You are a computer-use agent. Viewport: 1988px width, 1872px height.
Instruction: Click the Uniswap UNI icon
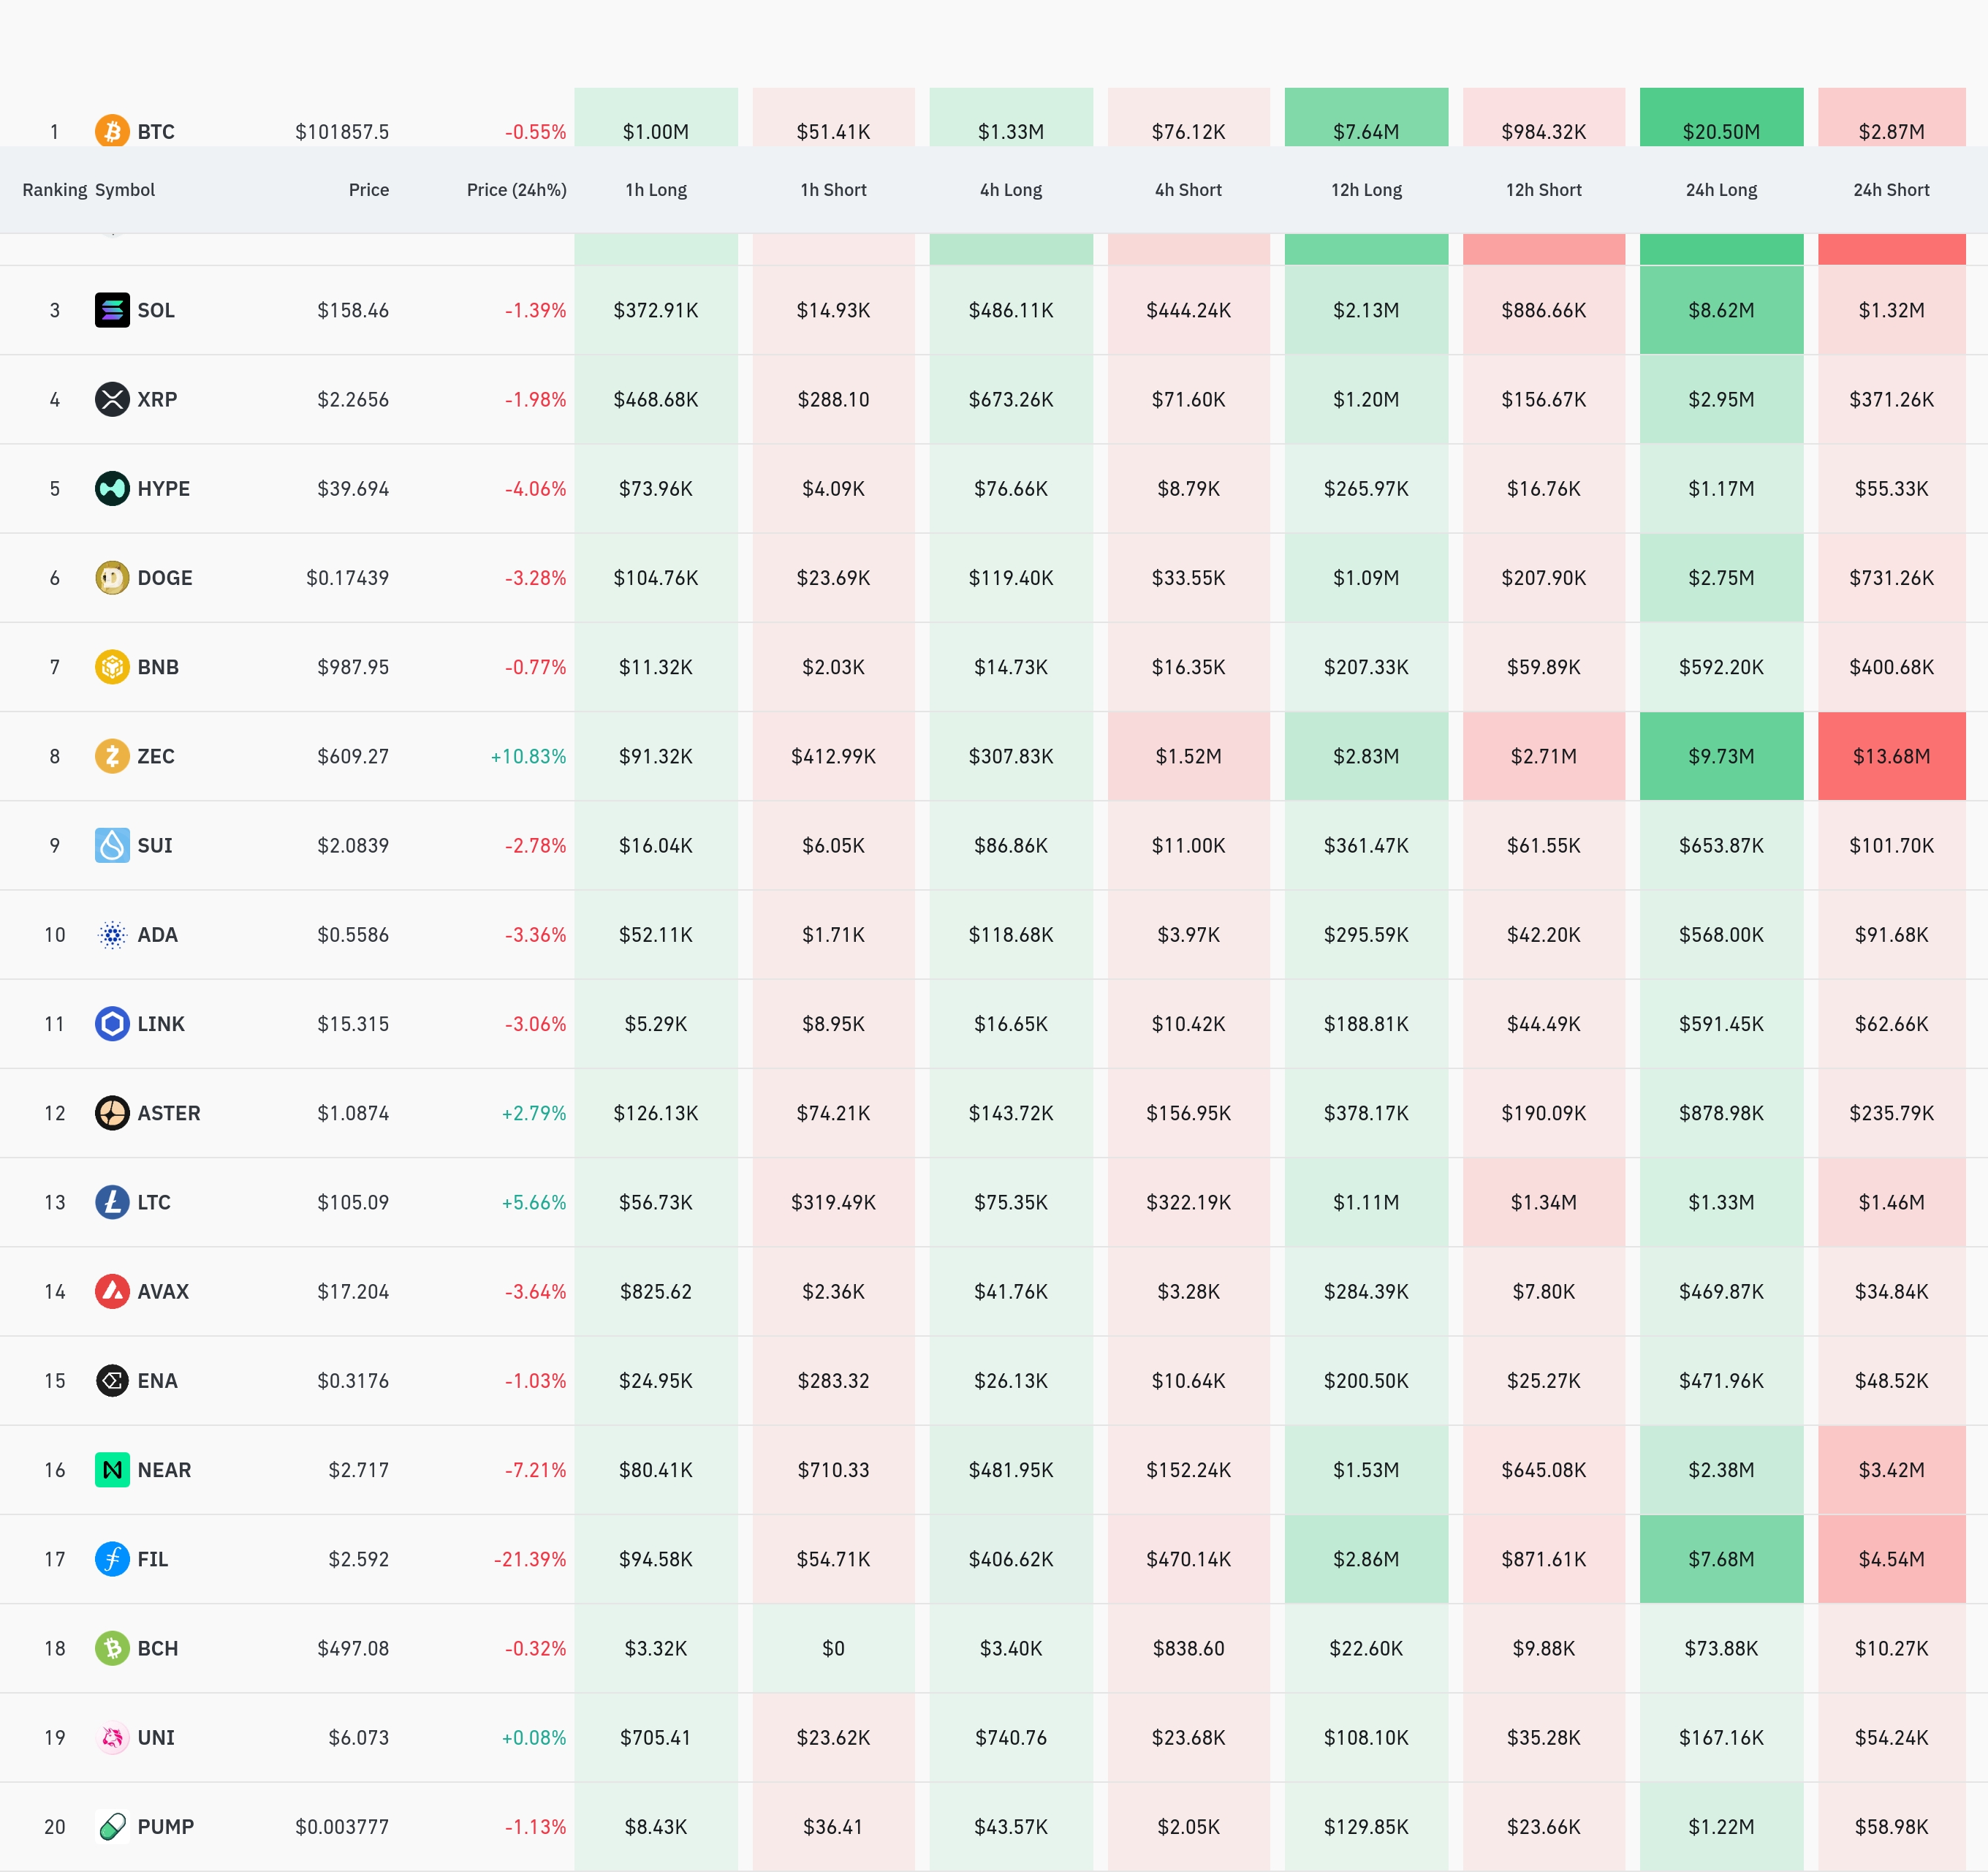pyautogui.click(x=112, y=1737)
